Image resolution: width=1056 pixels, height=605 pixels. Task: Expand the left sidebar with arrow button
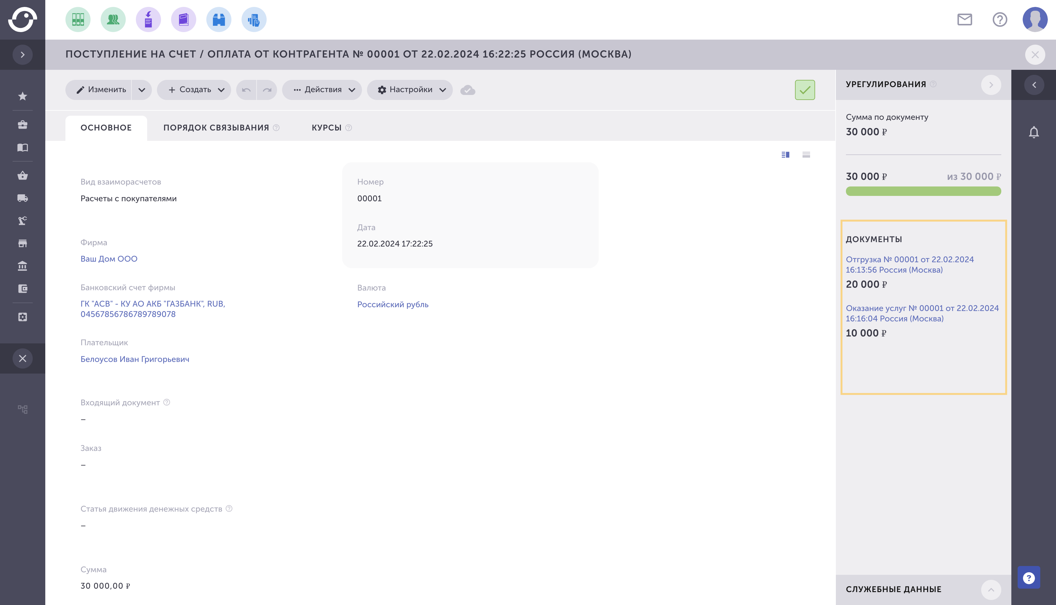[22, 54]
